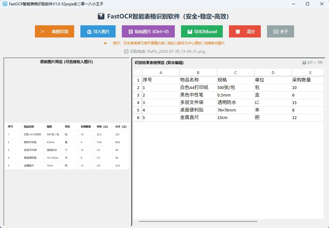Screen dimensions: 329x228
Task: Select row header 5
Action: point(138,110)
